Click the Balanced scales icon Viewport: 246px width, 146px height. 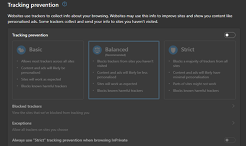pyautogui.click(x=98, y=50)
